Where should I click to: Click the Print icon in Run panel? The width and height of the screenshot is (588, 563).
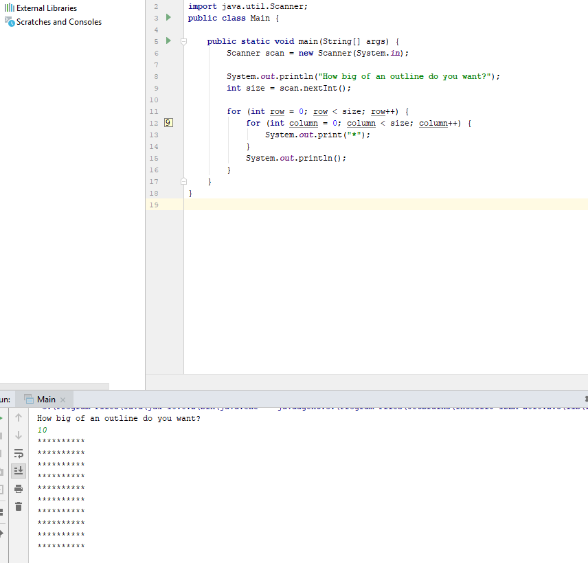pyautogui.click(x=19, y=489)
